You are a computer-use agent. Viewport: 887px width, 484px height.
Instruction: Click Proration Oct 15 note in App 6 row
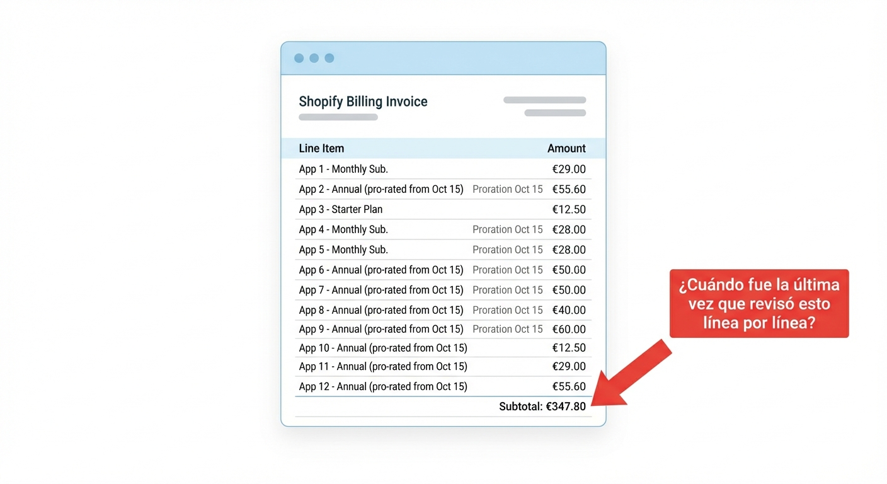[508, 270]
